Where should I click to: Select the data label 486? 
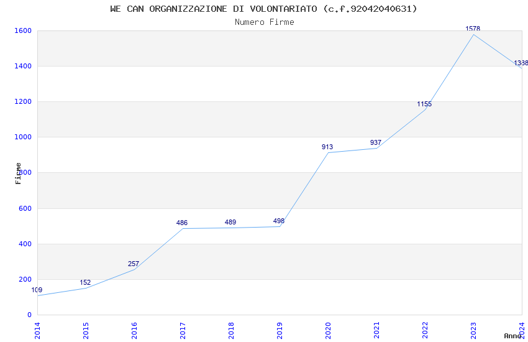pyautogui.click(x=182, y=223)
